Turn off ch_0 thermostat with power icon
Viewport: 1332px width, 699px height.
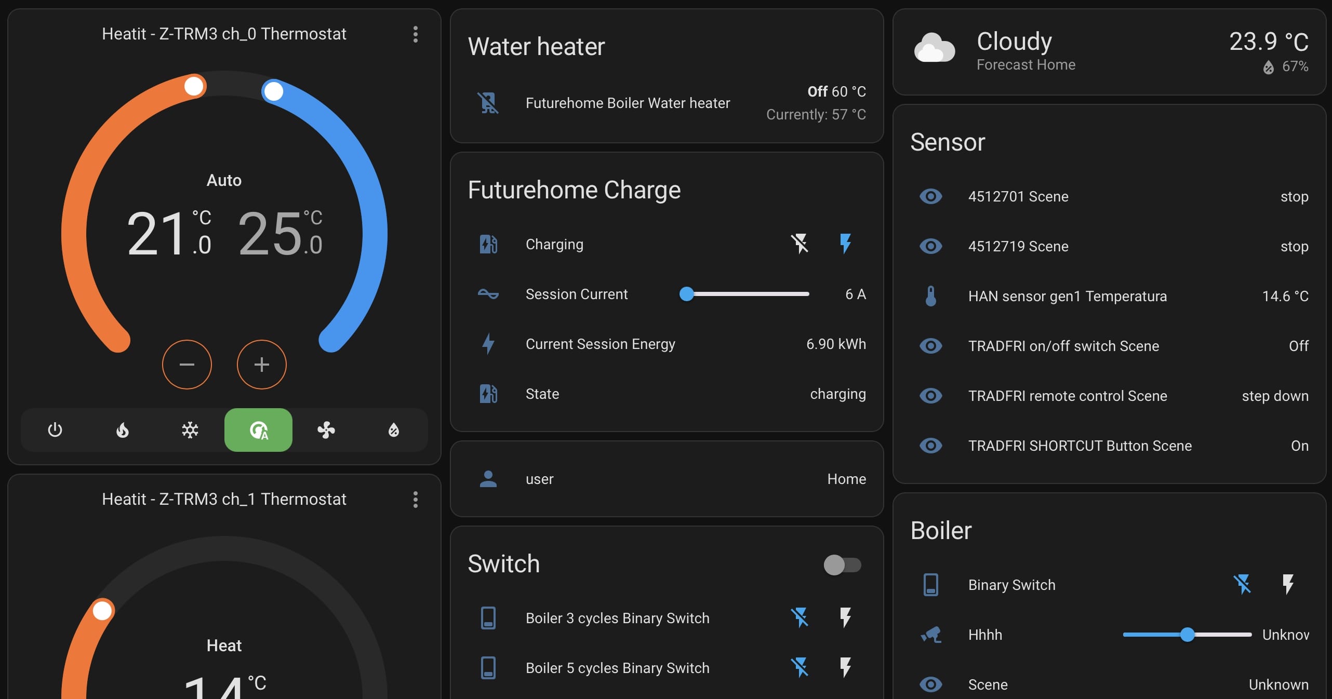[x=55, y=430]
